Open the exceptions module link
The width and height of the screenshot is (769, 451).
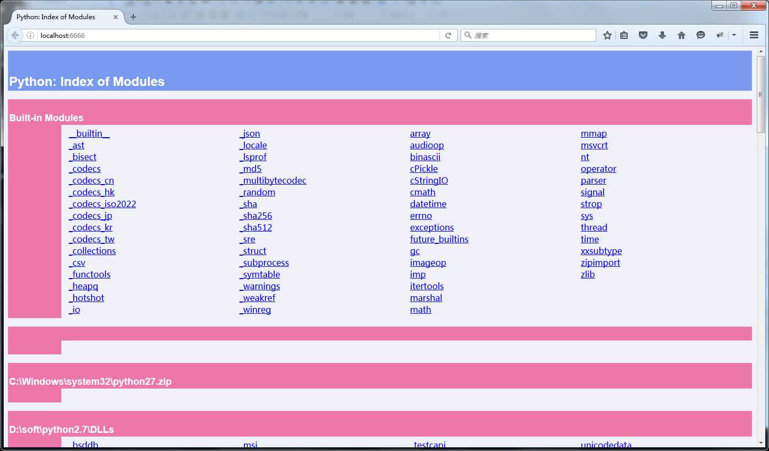[x=432, y=227]
